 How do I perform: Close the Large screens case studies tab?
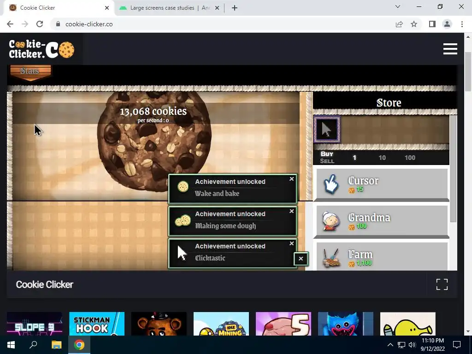tap(217, 8)
